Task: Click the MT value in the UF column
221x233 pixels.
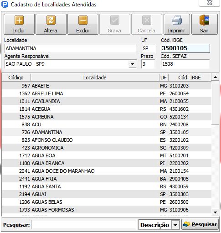Action: coord(163,155)
